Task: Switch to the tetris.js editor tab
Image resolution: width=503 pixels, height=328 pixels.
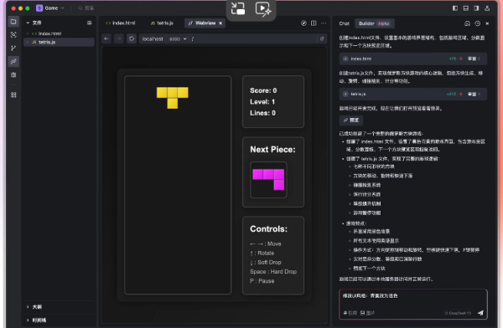Action: pos(162,23)
